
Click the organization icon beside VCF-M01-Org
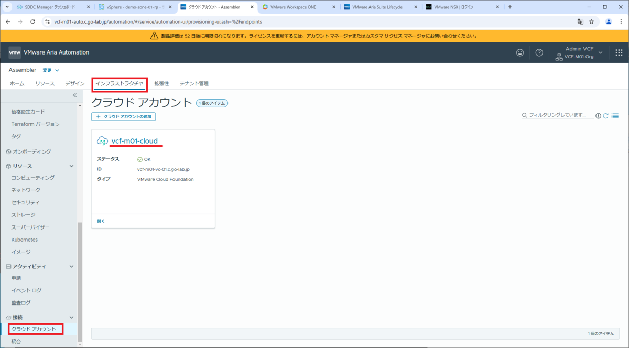coord(559,57)
